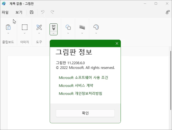Expand the brush type dropdown chevron
This screenshot has width=172, height=130.
(x=53, y=33)
